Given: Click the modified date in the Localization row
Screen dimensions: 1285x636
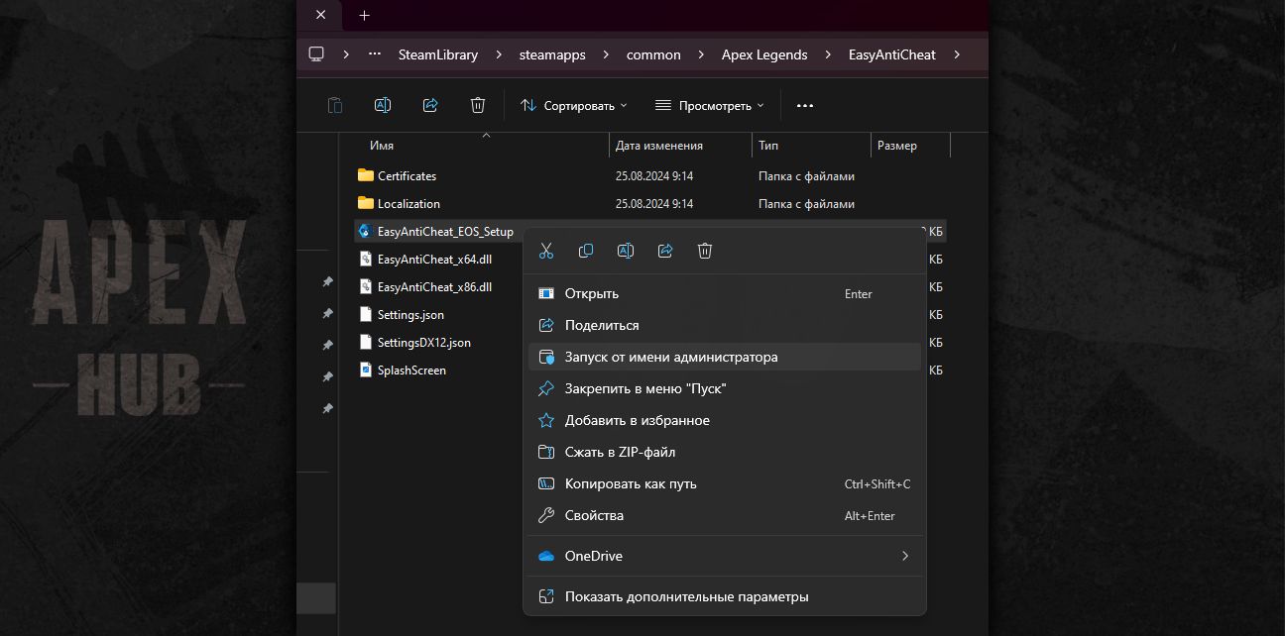Looking at the screenshot, I should 654,203.
